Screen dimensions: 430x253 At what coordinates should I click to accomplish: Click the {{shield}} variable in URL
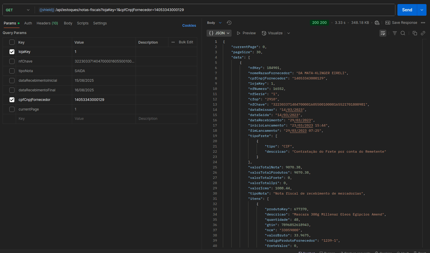point(47,10)
